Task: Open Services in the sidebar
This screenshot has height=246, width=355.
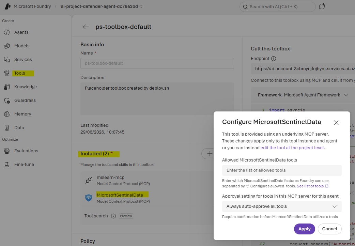Action: point(23,59)
